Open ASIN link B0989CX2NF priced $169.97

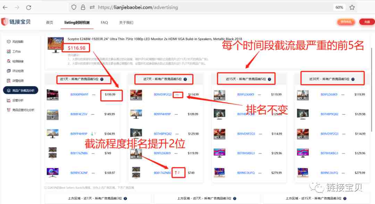79,173
